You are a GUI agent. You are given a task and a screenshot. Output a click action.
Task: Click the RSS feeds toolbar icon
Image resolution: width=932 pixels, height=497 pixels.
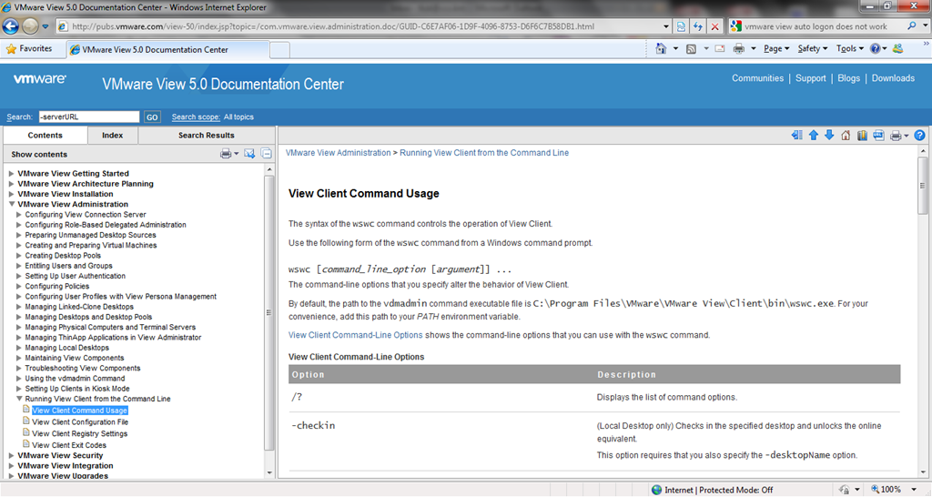[691, 49]
